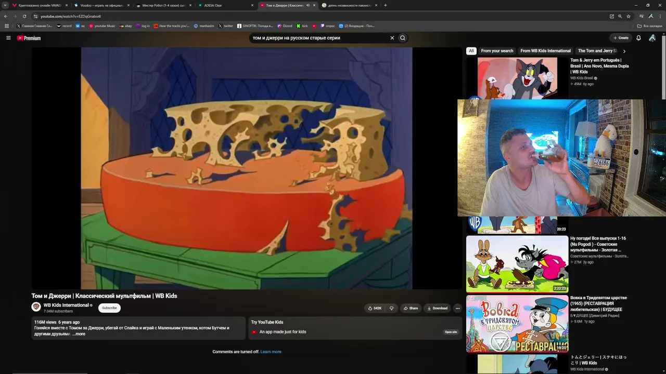
Task: Open Вовка в Тридевятом царстве thumbnail
Action: tap(517, 324)
